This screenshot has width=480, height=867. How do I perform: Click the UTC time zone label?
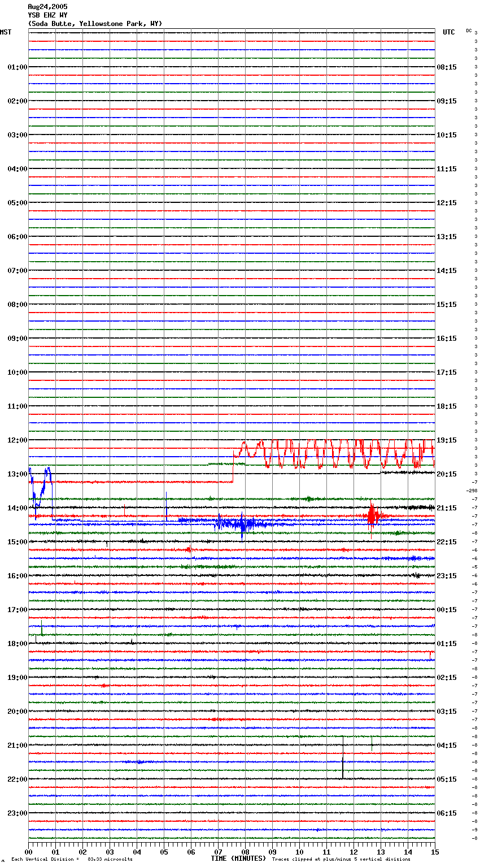(449, 32)
